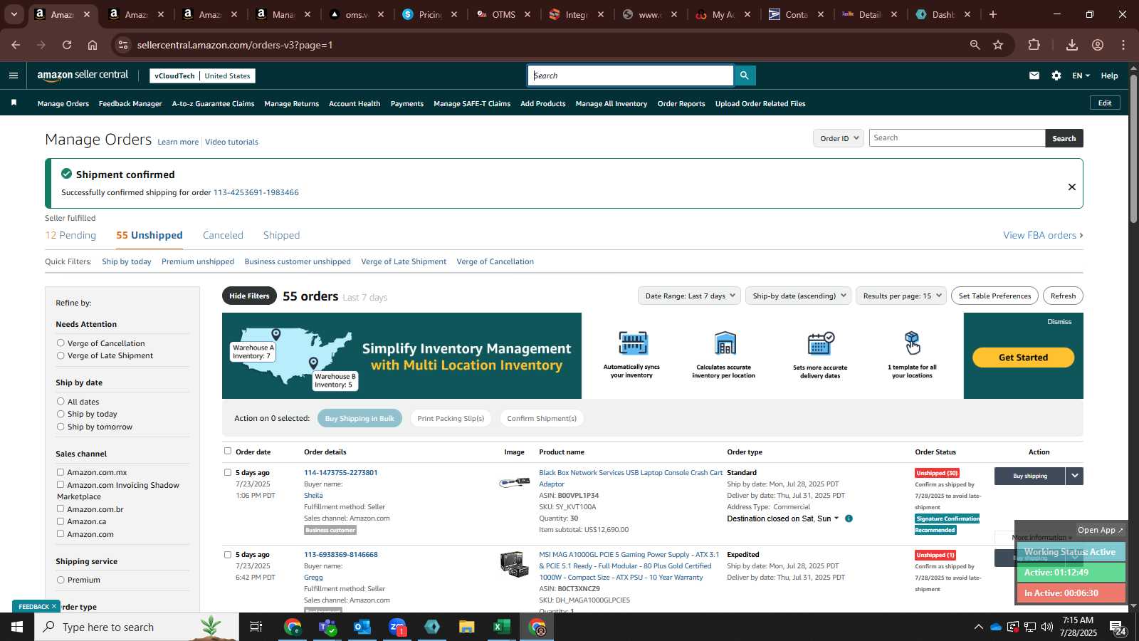Open the vCloudTech United States account switcher

click(x=202, y=75)
